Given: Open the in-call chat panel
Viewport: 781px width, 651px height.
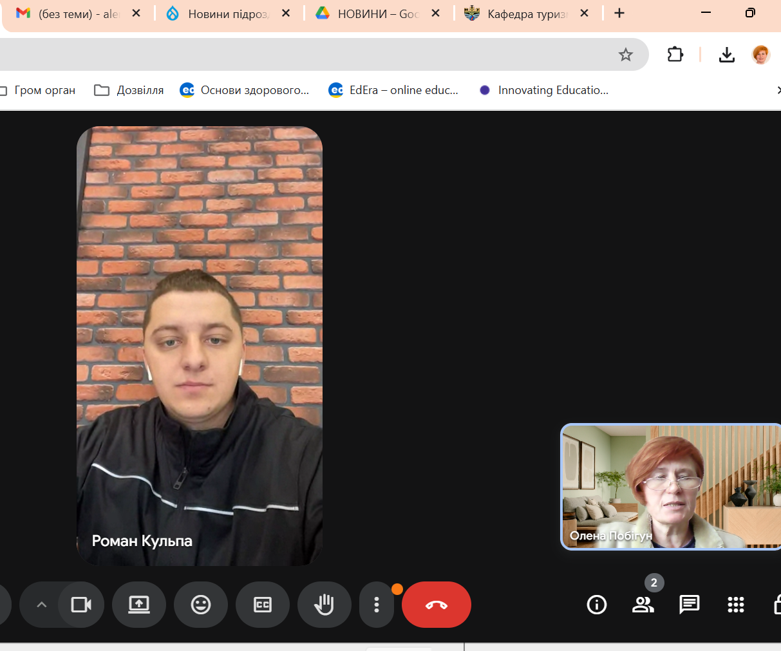Looking at the screenshot, I should (689, 605).
